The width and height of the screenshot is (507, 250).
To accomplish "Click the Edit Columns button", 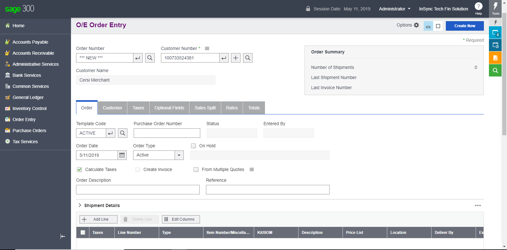I will point(181,219).
